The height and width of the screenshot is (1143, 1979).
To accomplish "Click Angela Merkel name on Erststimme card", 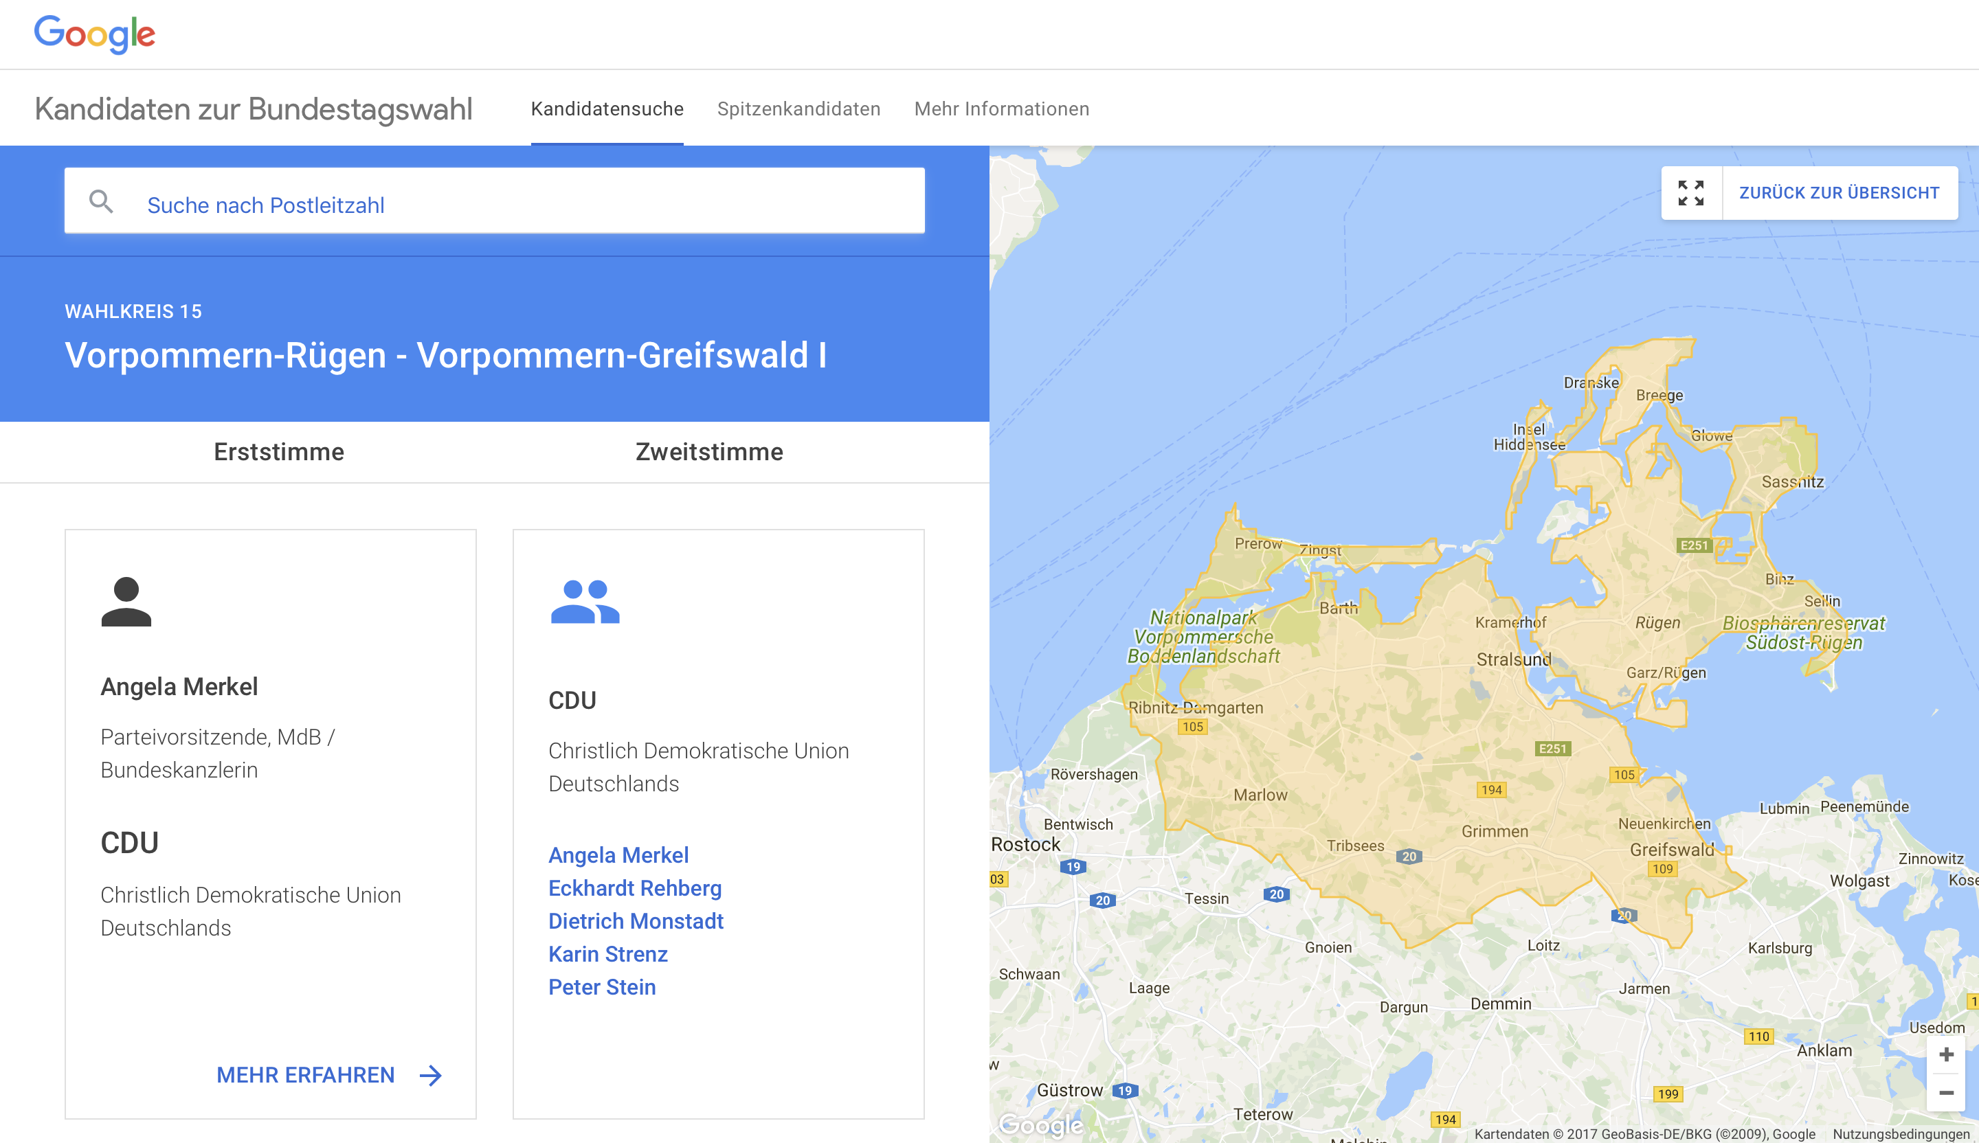I will tap(179, 687).
